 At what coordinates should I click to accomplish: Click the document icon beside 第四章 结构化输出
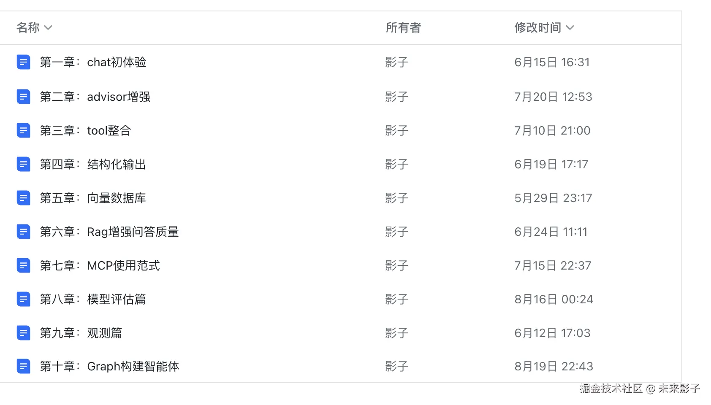point(23,164)
